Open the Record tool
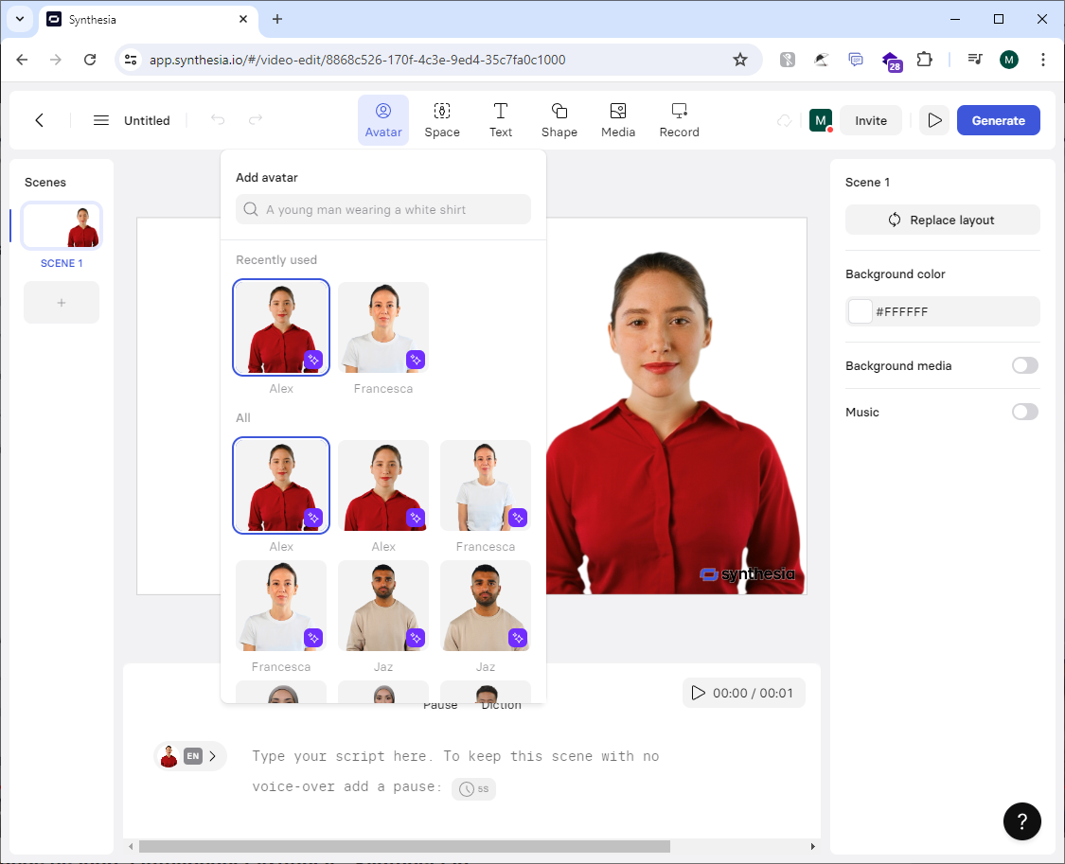 point(679,120)
